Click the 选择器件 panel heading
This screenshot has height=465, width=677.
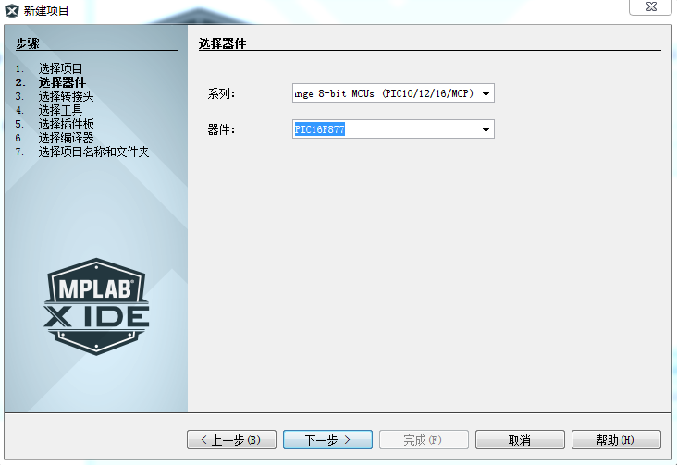(222, 43)
